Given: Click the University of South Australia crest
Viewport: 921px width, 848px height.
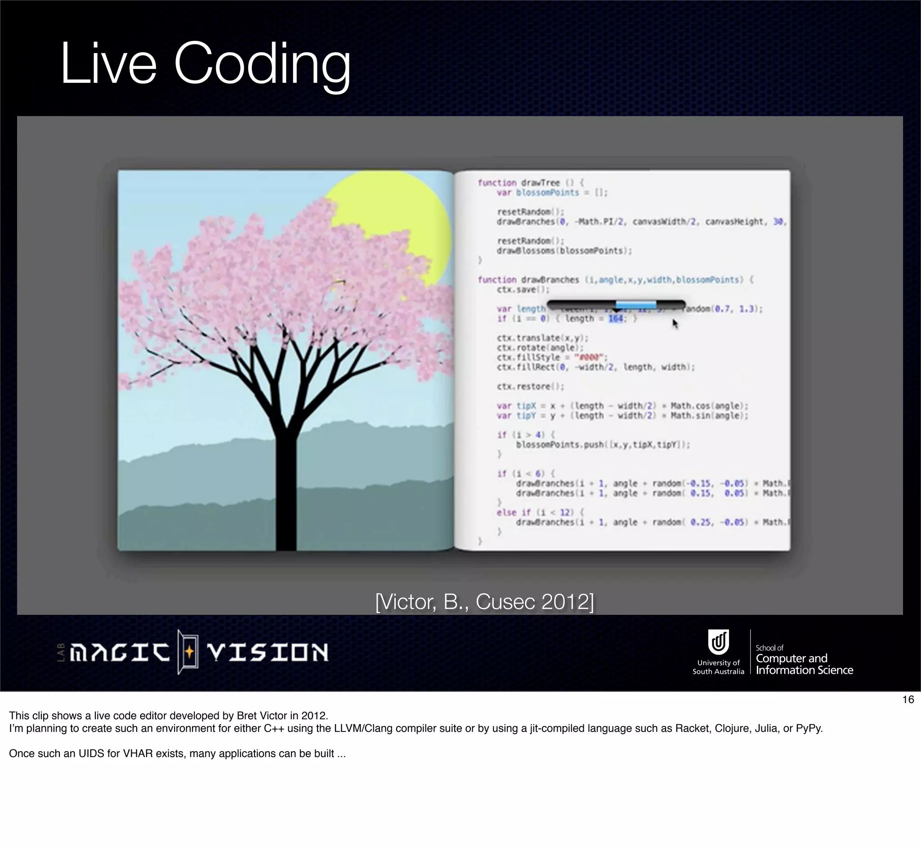Looking at the screenshot, I should 718,641.
